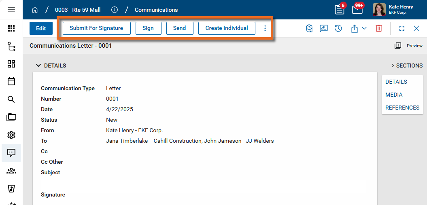Click the history clock icon
The height and width of the screenshot is (205, 427).
[x=338, y=28]
